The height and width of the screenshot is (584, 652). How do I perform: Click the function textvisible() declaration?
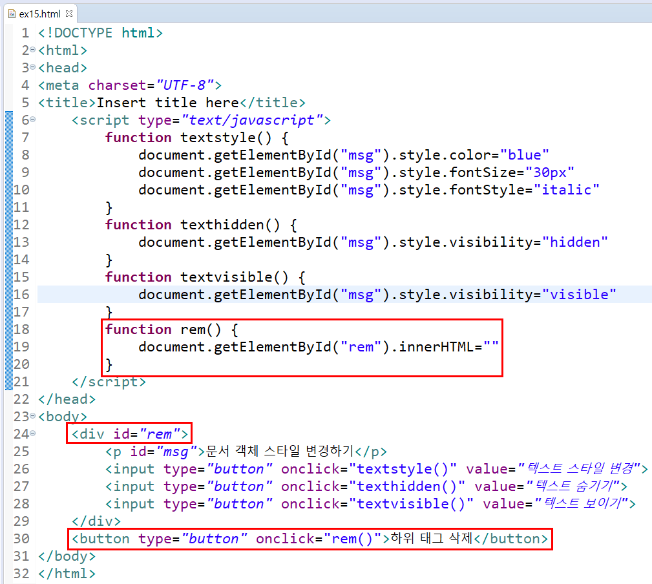(x=205, y=277)
